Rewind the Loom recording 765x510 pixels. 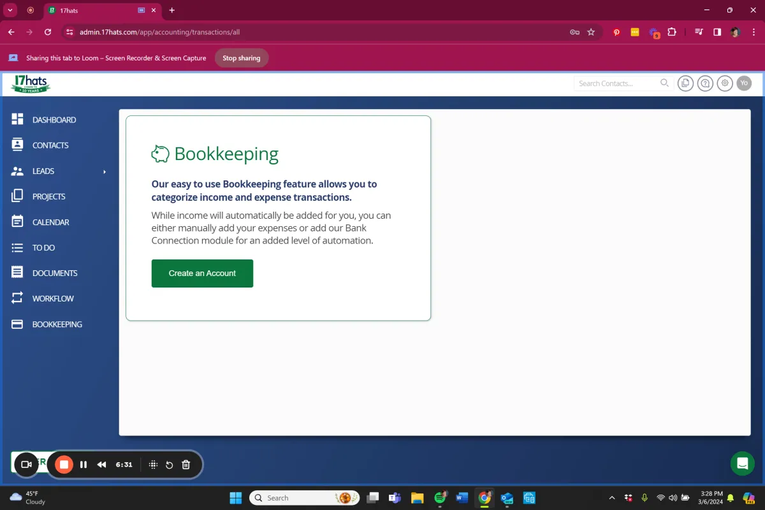pyautogui.click(x=101, y=465)
